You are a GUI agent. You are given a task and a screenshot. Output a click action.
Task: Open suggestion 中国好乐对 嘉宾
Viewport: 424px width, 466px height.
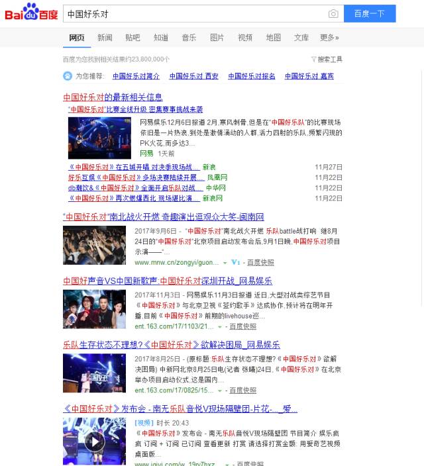point(309,76)
